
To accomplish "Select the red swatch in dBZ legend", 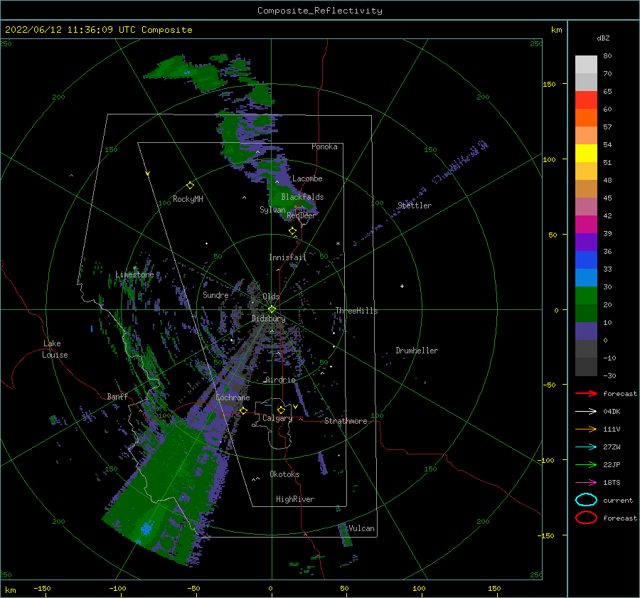I will point(586,100).
